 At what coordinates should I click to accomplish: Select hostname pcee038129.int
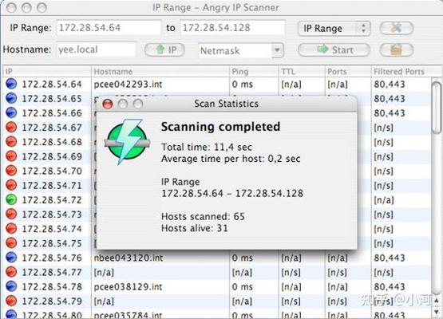(128, 287)
